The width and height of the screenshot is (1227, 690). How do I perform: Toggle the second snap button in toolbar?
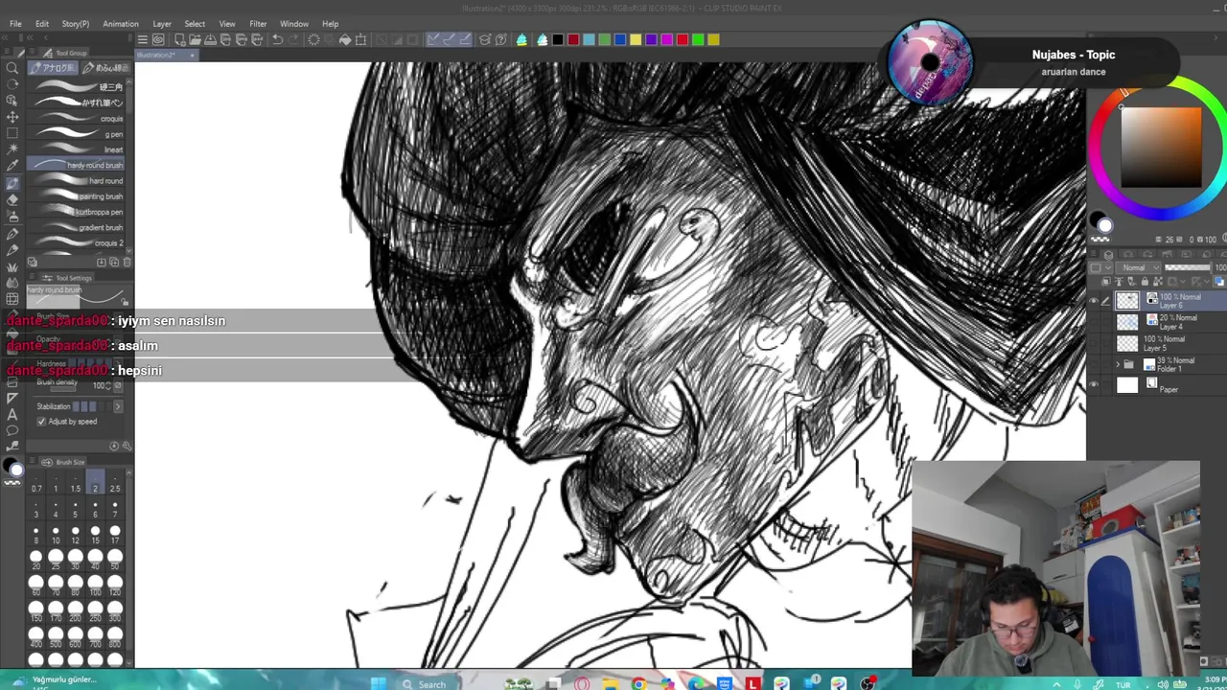pos(449,39)
